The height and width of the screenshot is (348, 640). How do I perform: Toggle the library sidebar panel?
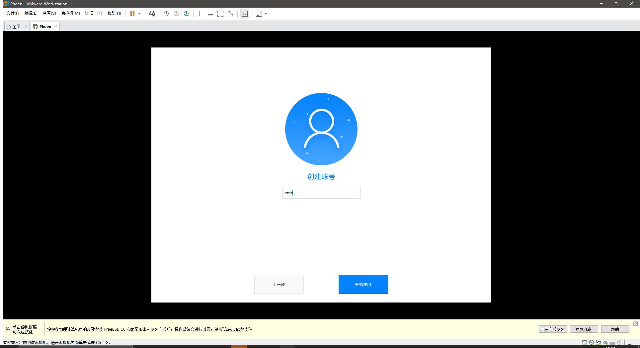coord(200,14)
